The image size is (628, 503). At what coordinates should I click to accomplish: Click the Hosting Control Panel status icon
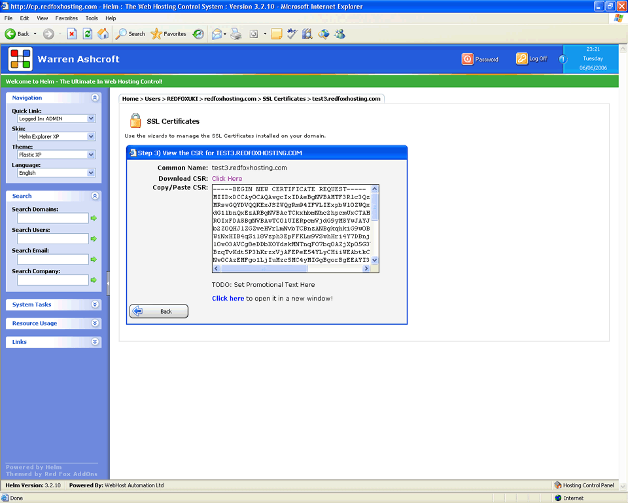point(558,485)
